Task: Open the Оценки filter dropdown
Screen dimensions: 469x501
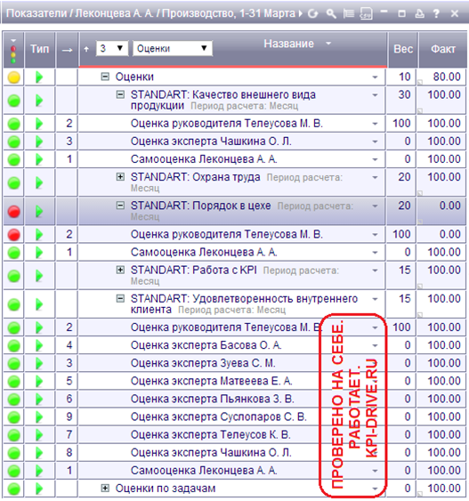Action: [x=173, y=49]
